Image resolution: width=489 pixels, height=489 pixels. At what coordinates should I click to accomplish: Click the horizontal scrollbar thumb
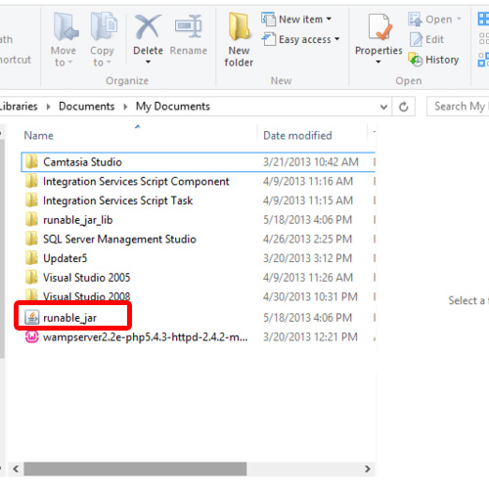(135, 468)
